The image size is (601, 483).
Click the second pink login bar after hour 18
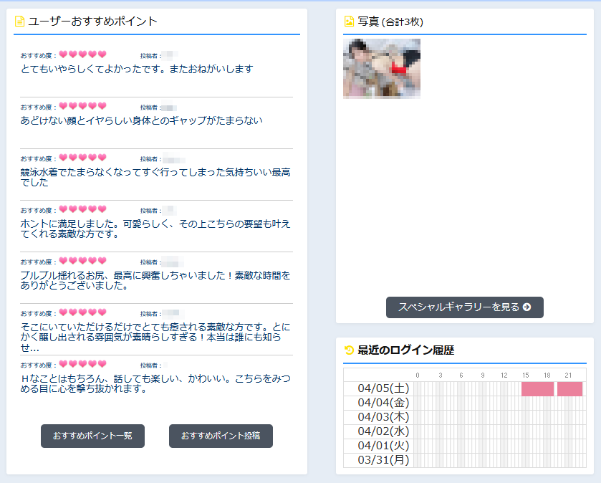(x=569, y=389)
